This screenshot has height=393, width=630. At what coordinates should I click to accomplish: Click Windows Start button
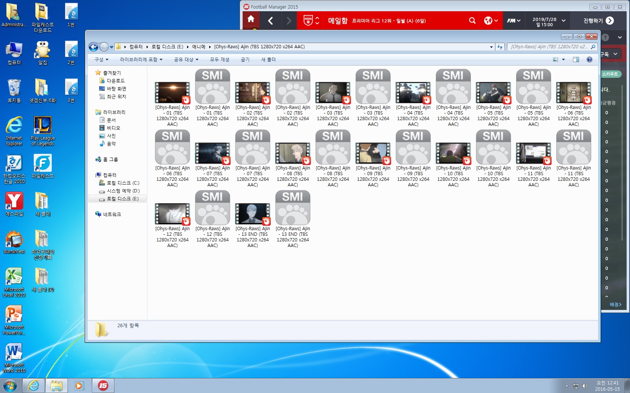10,386
